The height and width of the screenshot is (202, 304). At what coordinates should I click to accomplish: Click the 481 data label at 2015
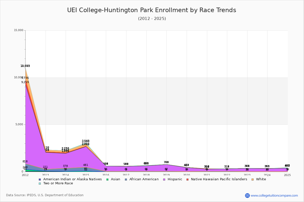click(x=86, y=165)
